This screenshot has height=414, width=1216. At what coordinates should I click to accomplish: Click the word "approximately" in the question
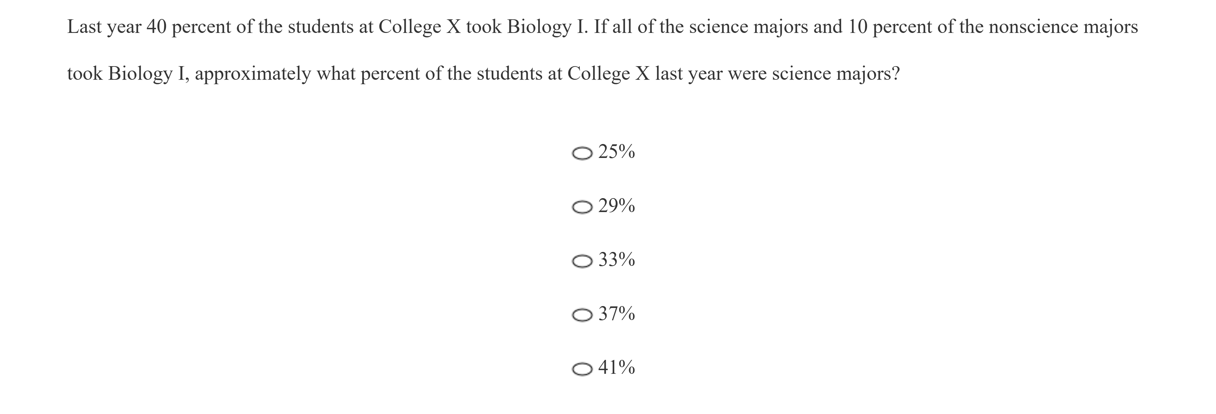[x=253, y=74]
